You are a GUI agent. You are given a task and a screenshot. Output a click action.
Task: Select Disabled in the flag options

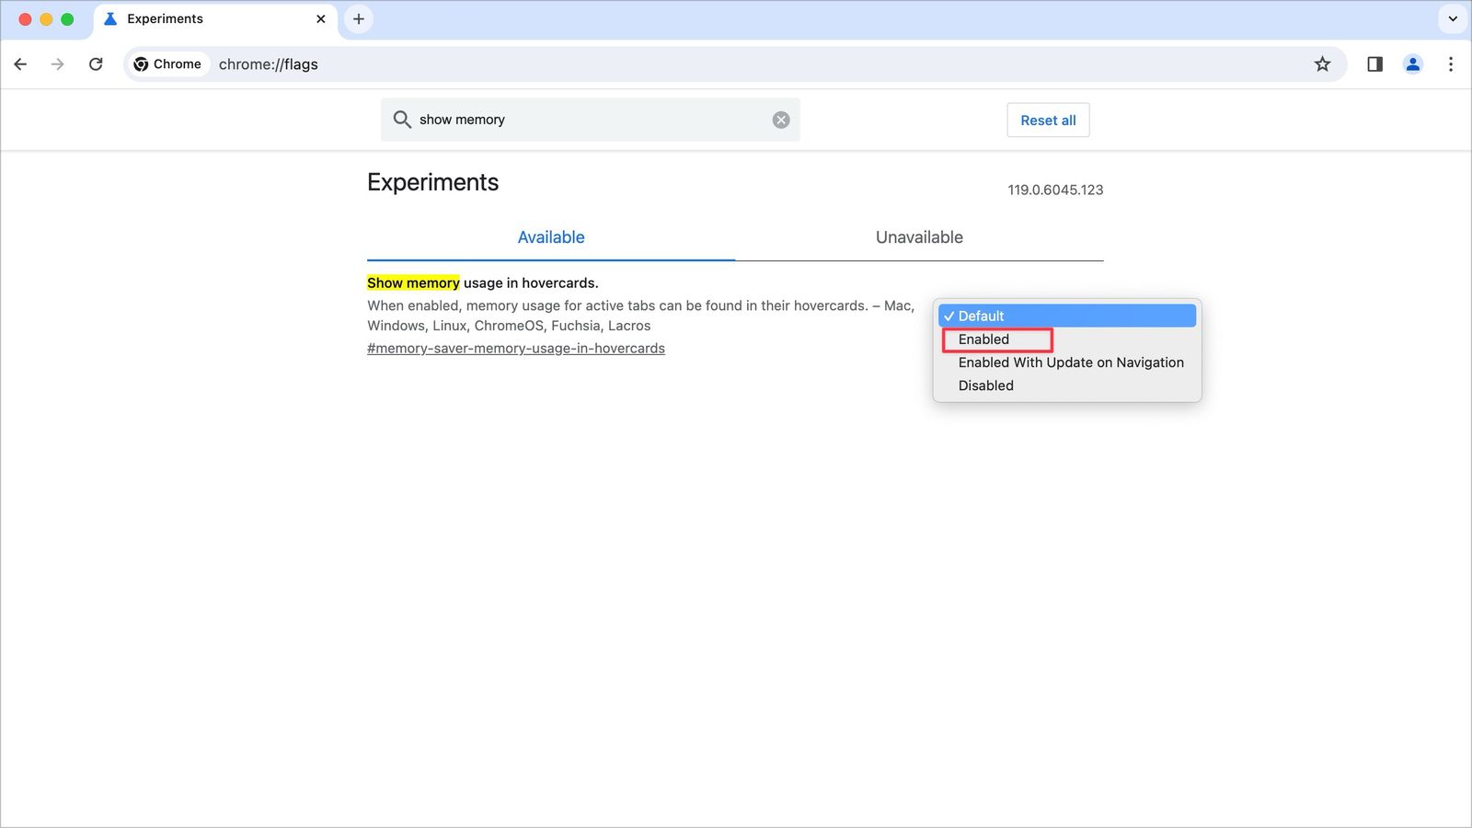pyautogui.click(x=985, y=385)
